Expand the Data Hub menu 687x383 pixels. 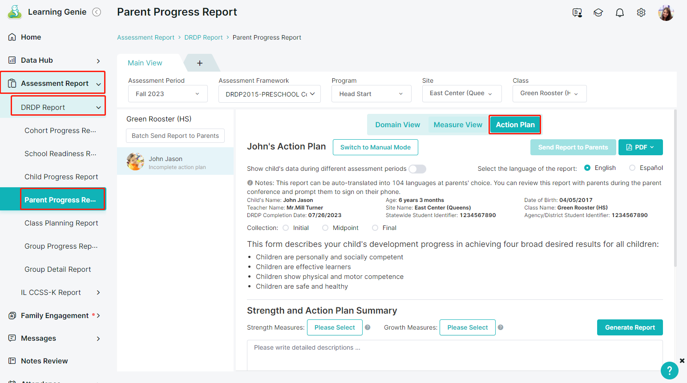98,61
